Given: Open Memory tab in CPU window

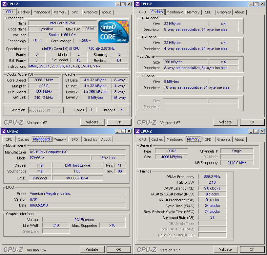Looking at the screenshot, I should 60,12.
